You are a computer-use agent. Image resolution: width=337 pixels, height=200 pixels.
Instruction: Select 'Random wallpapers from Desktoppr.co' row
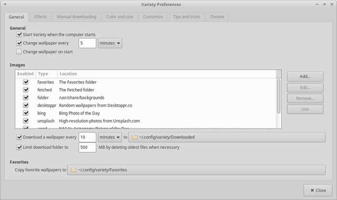point(146,105)
